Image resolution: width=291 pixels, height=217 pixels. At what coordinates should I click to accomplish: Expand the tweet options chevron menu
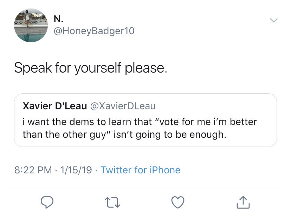(x=273, y=21)
